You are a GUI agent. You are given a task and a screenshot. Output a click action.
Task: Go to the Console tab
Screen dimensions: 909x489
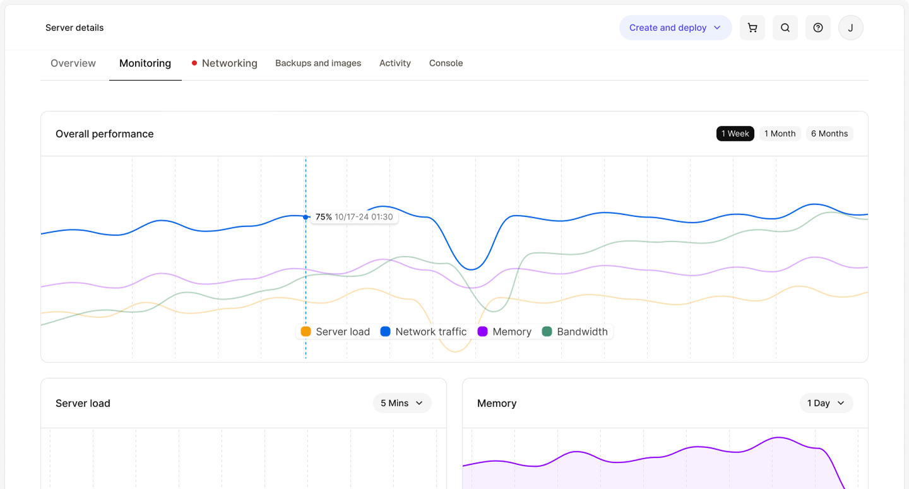(x=446, y=63)
